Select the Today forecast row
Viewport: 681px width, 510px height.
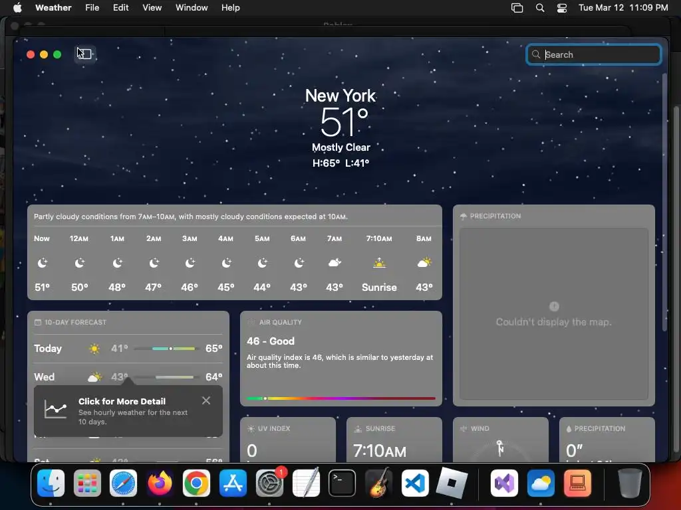coord(128,349)
